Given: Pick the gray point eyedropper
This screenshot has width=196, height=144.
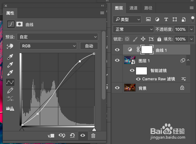Looking at the screenshot, I should click(x=10, y=65).
